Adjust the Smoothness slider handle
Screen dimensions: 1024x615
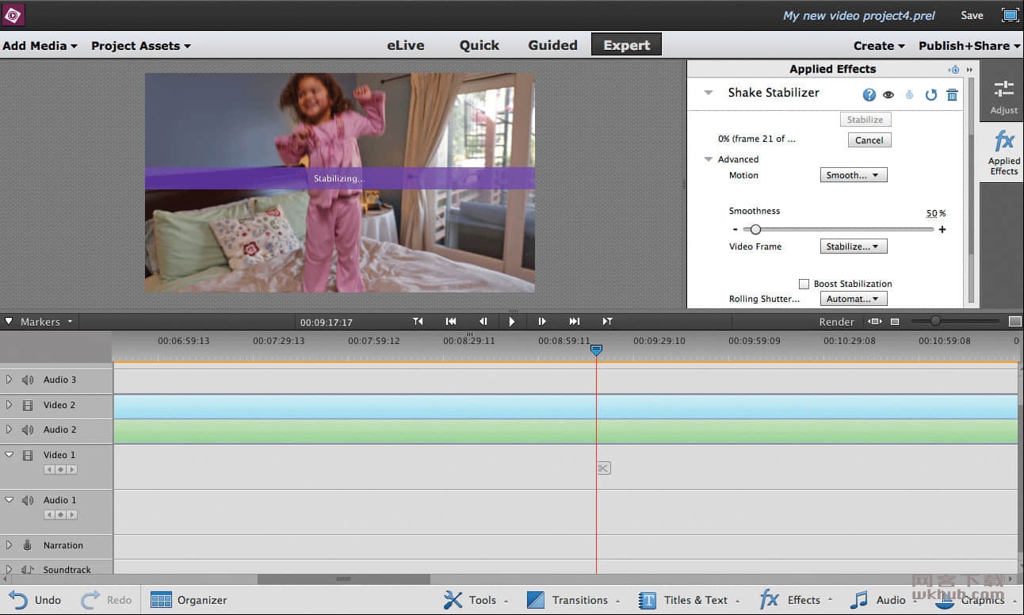755,230
